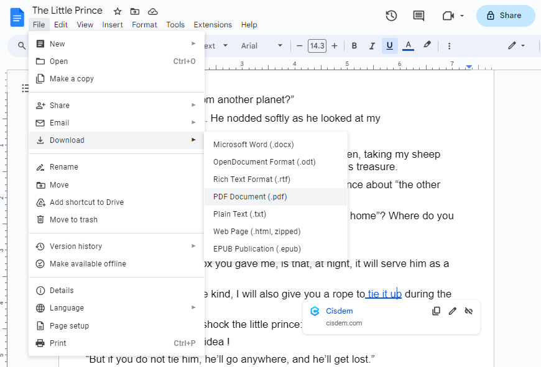The height and width of the screenshot is (367, 541).
Task: Toggle italic formatting
Action: point(372,45)
